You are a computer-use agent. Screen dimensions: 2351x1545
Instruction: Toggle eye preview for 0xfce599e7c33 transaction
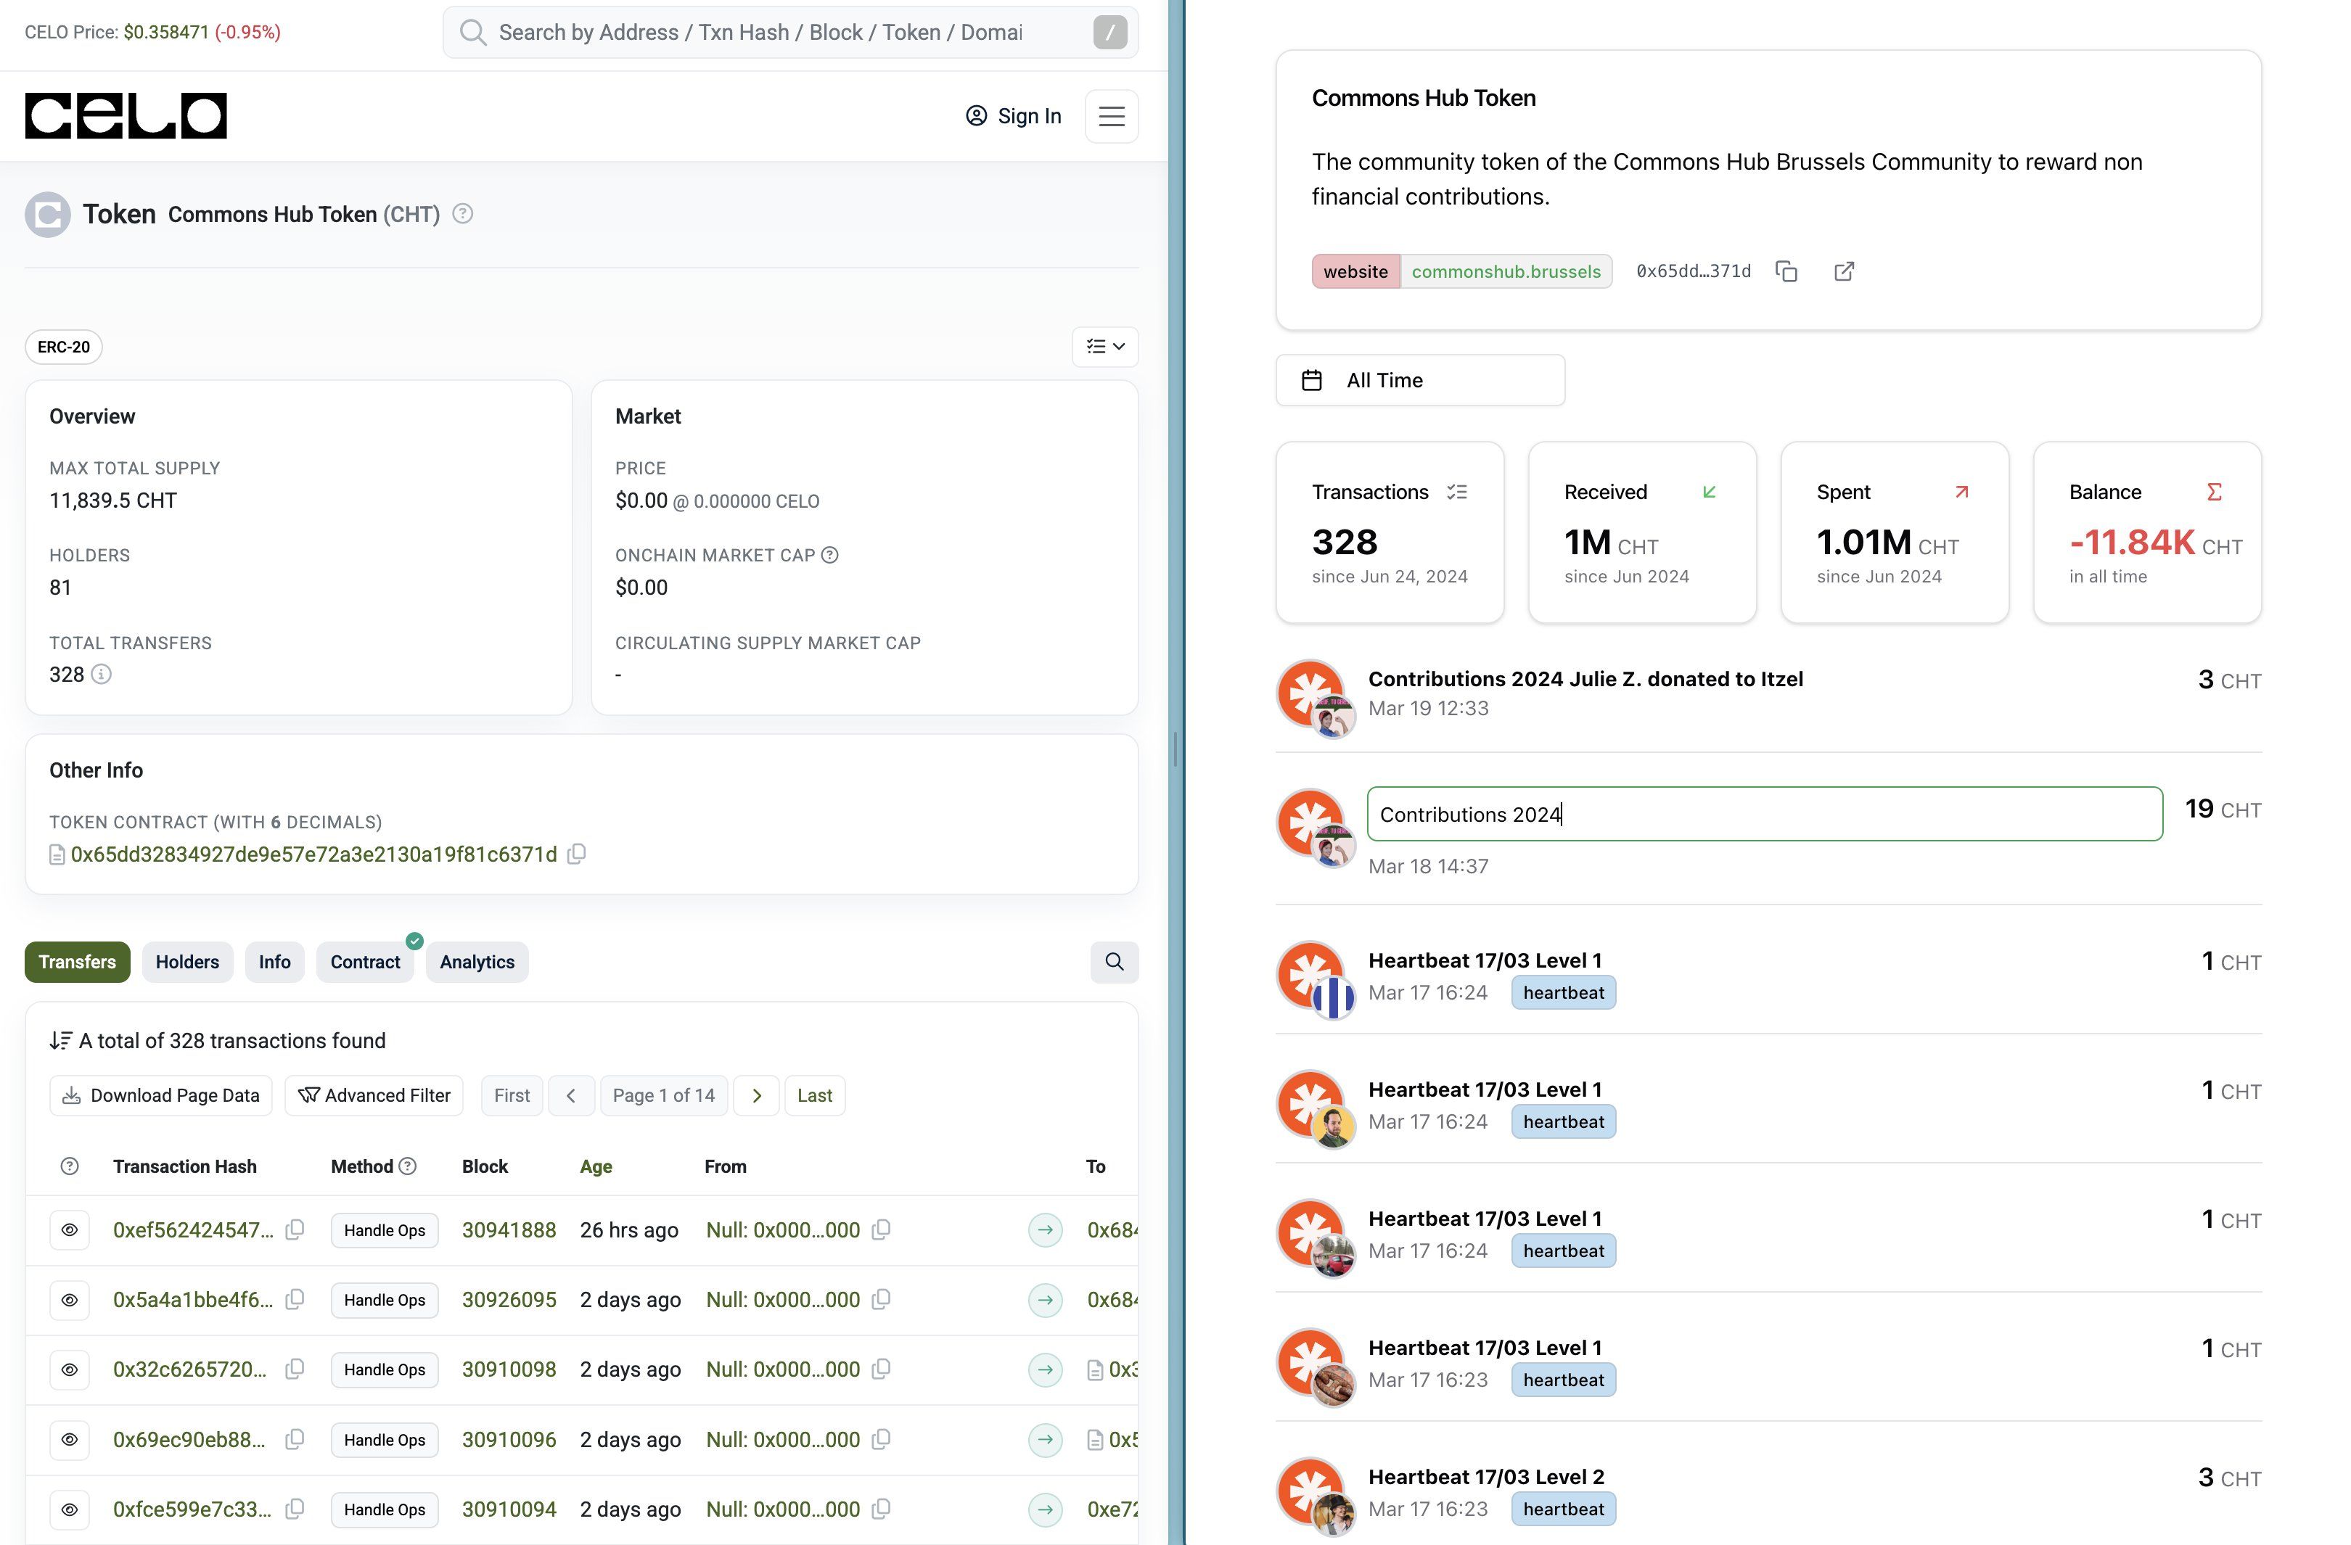pos(69,1509)
